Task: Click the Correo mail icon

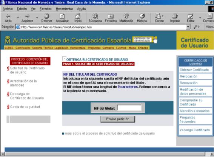Action: [159, 16]
